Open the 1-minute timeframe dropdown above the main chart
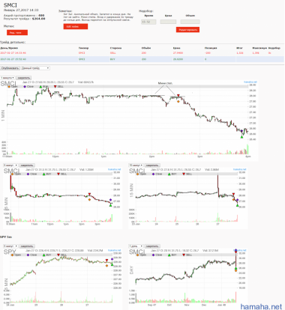The height and width of the screenshot is (310, 285). click(7, 78)
